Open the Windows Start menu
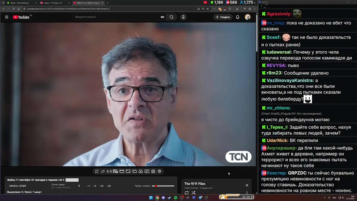Viewport: 357px width, 201px height. pyautogui.click(x=151, y=198)
